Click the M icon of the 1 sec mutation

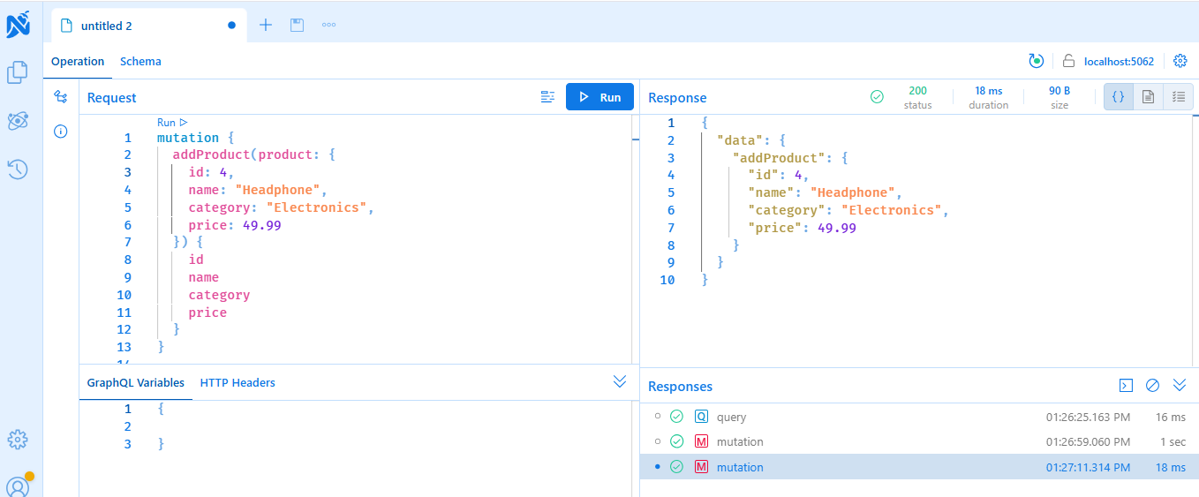click(x=701, y=441)
